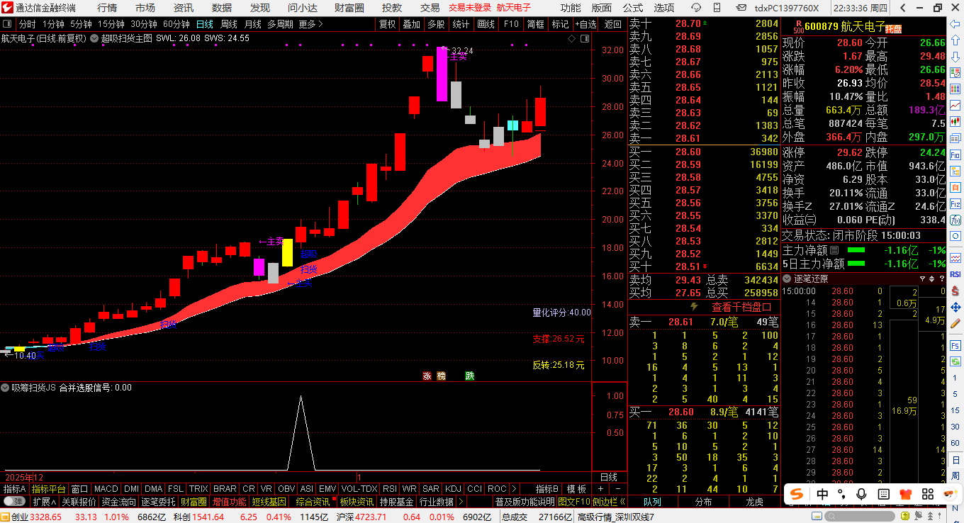The image size is (964, 523).
Task: Click the diamond icon at chart top right
Action: point(572,39)
